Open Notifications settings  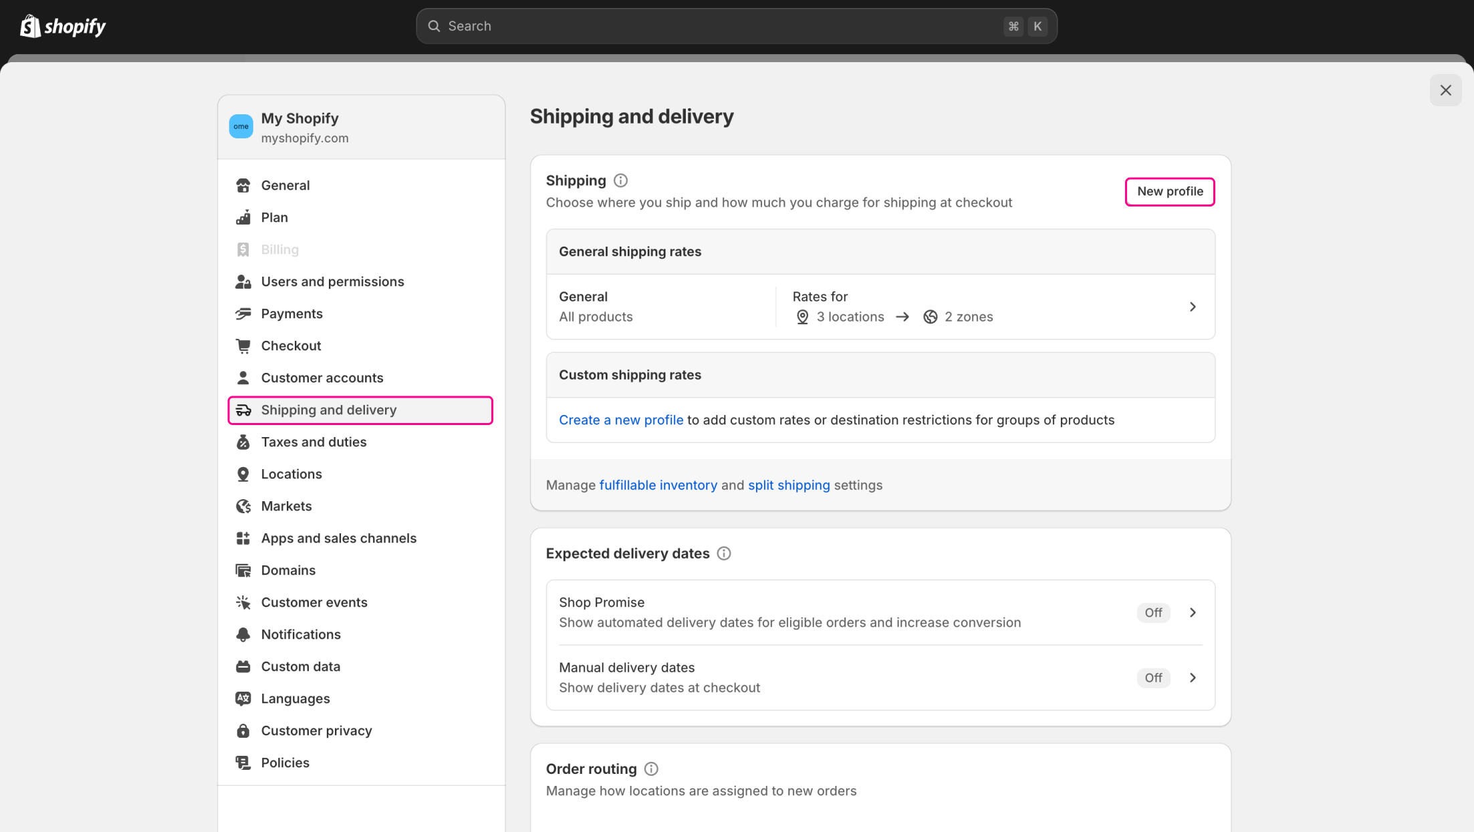(x=360, y=634)
